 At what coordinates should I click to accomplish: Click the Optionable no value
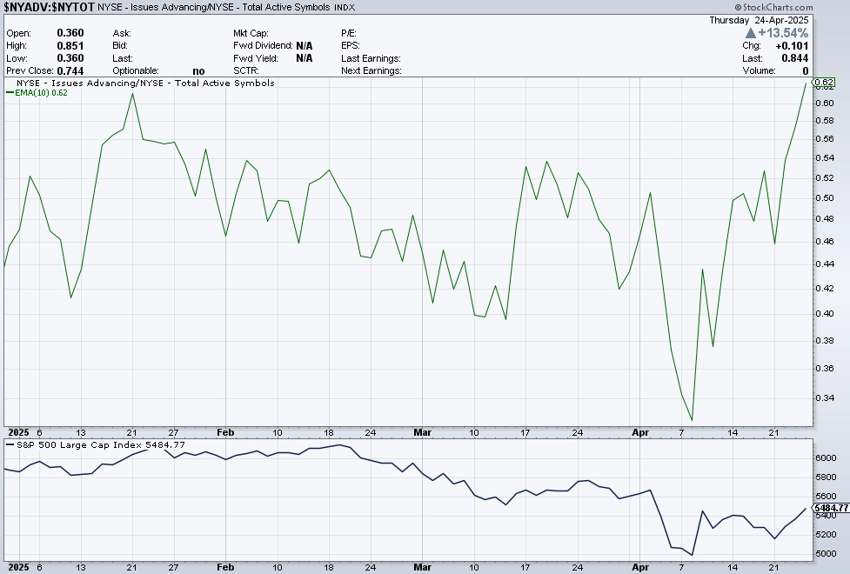point(198,71)
